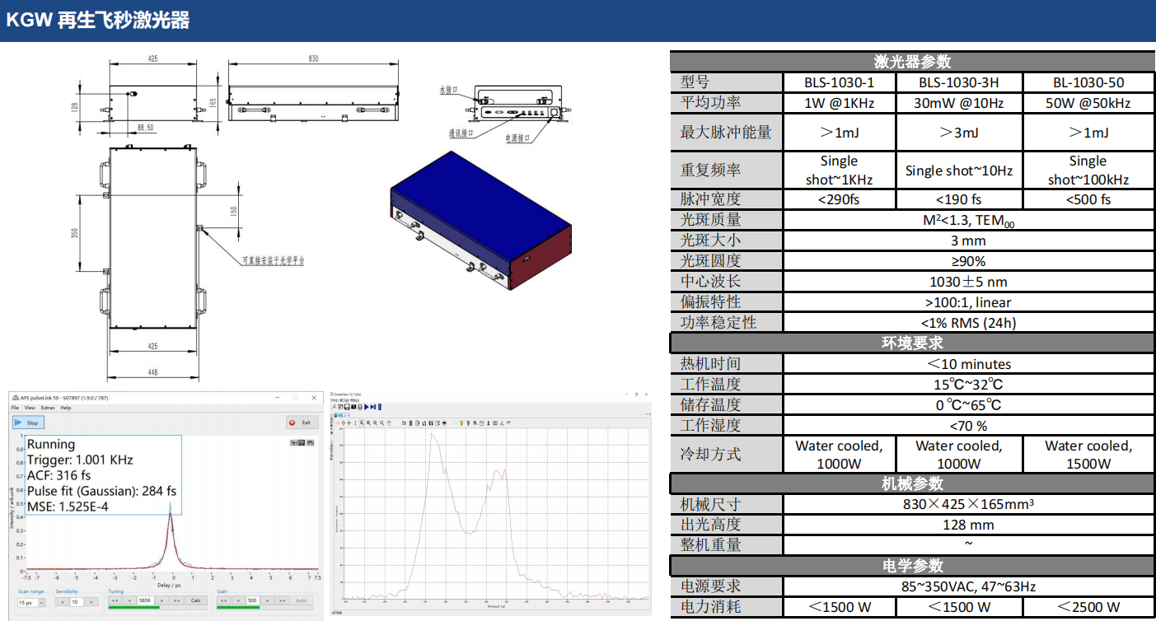This screenshot has width=1156, height=621.
Task: Open the Extras menu in APE pulseLink
Action: tap(49, 408)
